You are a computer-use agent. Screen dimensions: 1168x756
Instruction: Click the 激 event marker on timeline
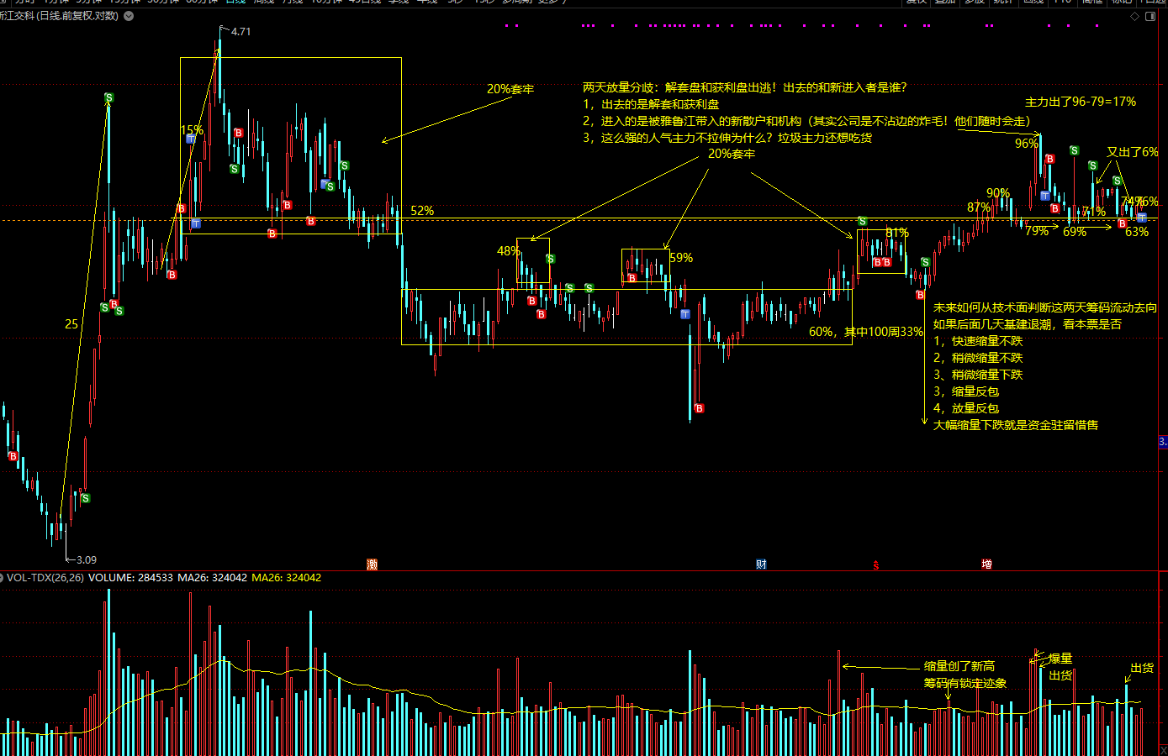click(x=372, y=564)
